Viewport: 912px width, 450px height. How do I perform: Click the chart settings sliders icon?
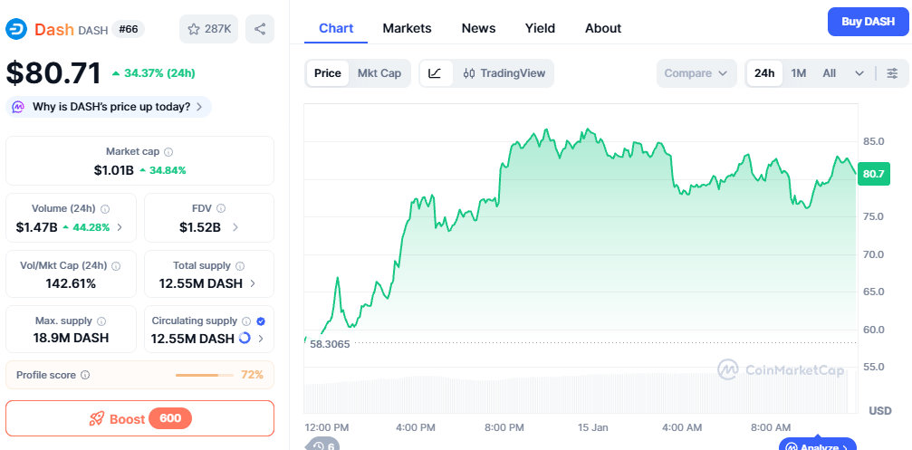[892, 73]
